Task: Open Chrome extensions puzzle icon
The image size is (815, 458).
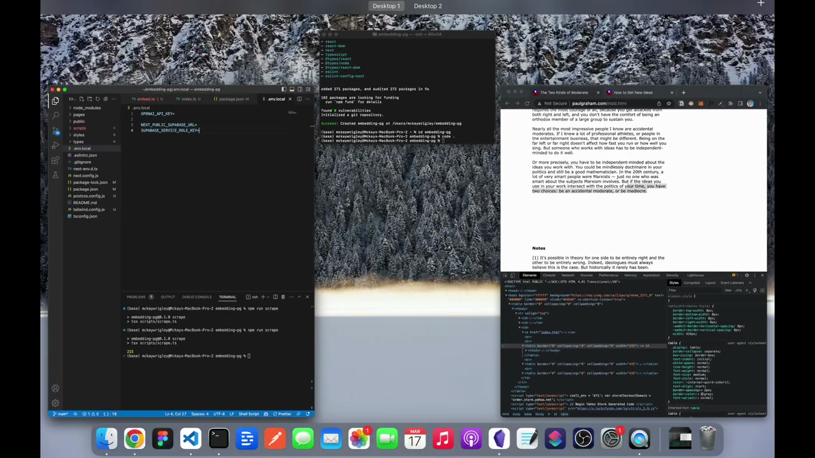Action: tap(730, 103)
